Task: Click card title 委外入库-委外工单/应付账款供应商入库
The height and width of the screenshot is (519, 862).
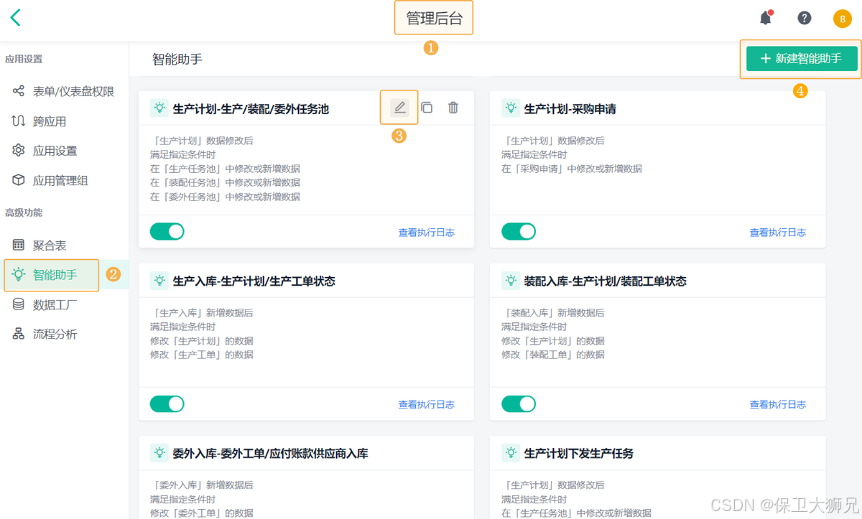Action: [x=271, y=454]
